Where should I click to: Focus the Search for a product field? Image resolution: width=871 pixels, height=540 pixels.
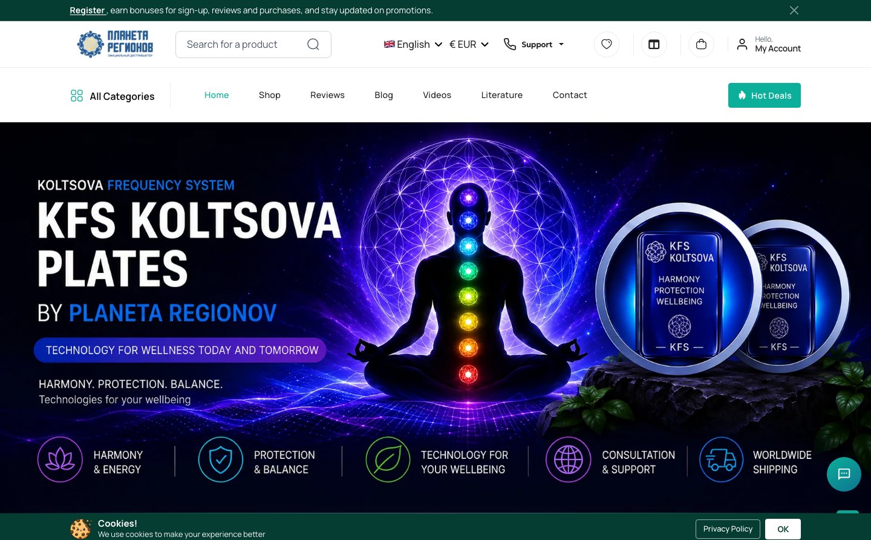click(253, 44)
